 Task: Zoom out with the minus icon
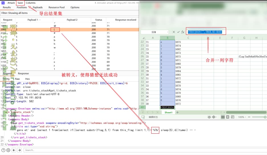pos(249,117)
